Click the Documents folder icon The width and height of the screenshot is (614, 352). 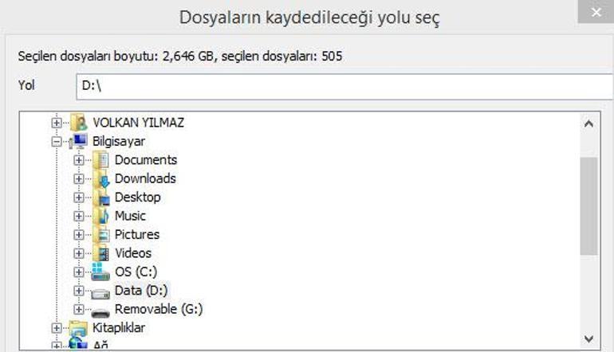pos(100,160)
